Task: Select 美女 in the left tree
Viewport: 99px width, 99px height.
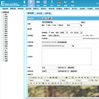Action: (x=6, y=14)
